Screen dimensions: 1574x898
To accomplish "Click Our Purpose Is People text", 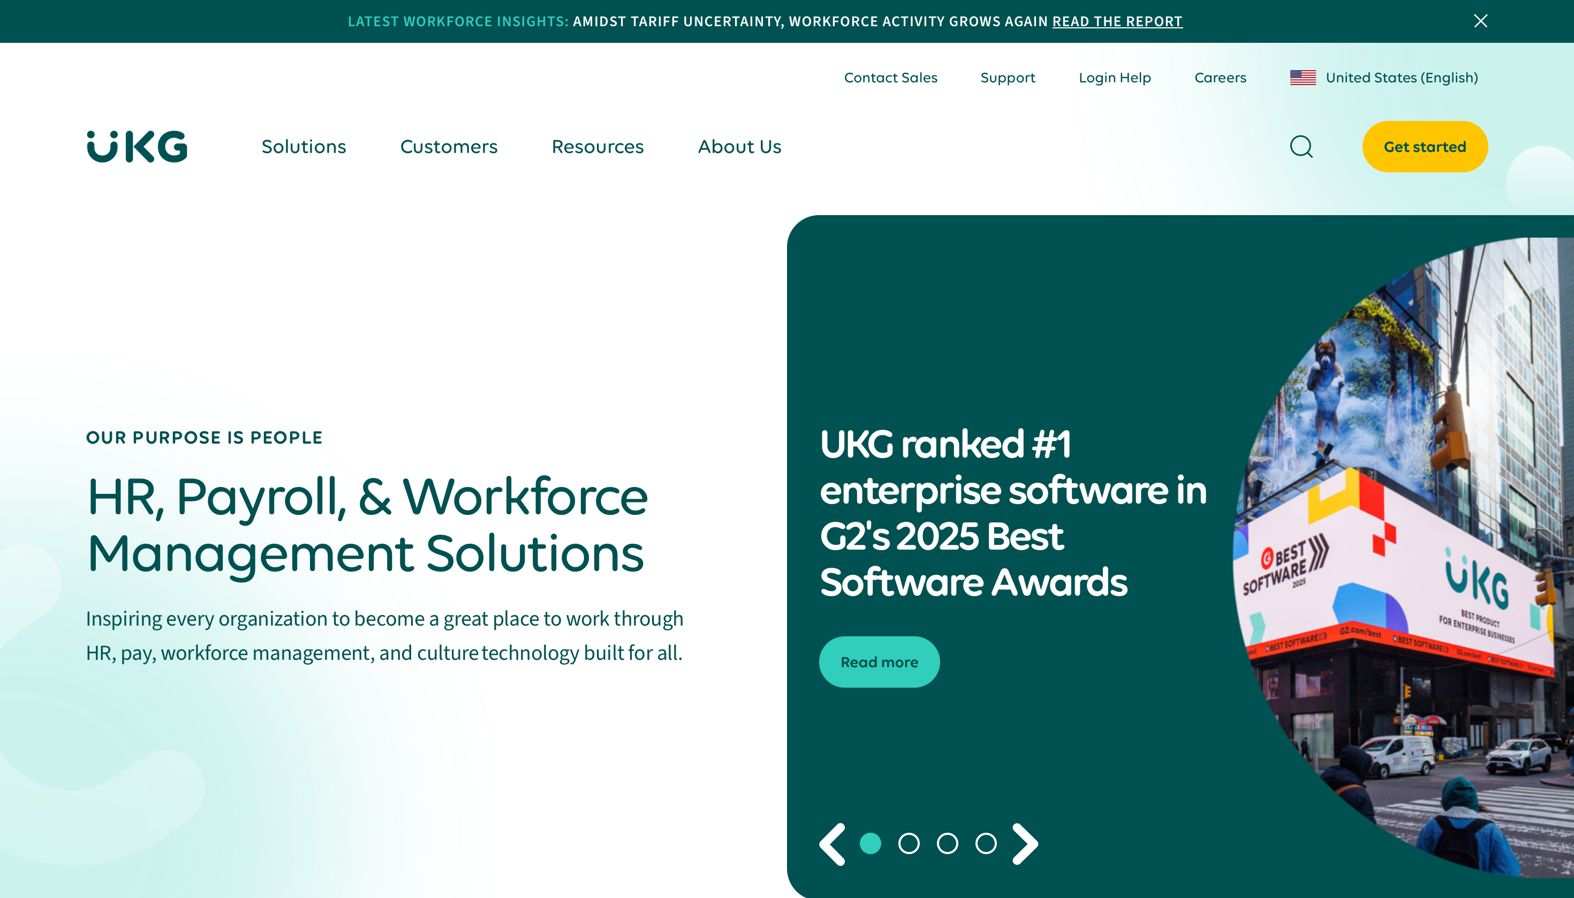I will coord(204,437).
